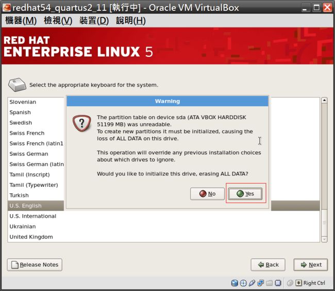Click the mouse integration status icon
The image size is (335, 291).
[x=290, y=283]
